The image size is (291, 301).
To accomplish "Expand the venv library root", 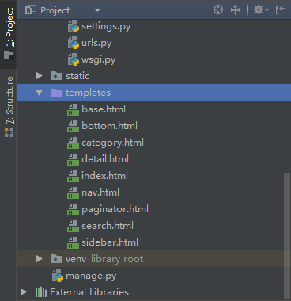I will tap(40, 259).
